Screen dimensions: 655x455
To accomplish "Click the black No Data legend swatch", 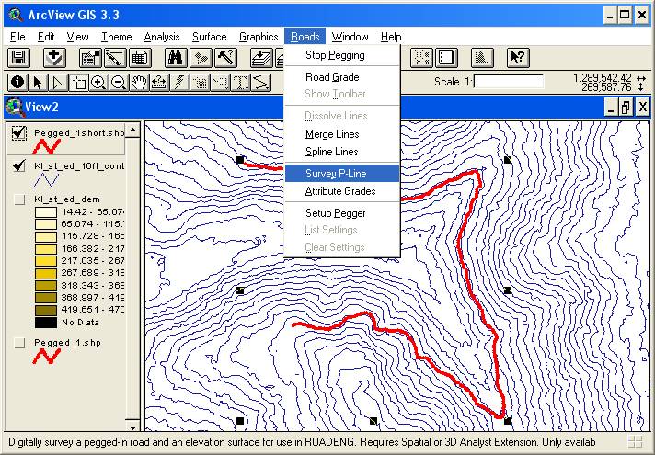I will 45,323.
